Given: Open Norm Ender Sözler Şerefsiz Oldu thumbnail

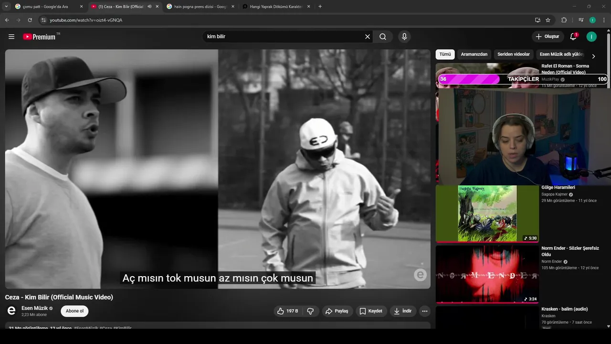Looking at the screenshot, I should (487, 274).
